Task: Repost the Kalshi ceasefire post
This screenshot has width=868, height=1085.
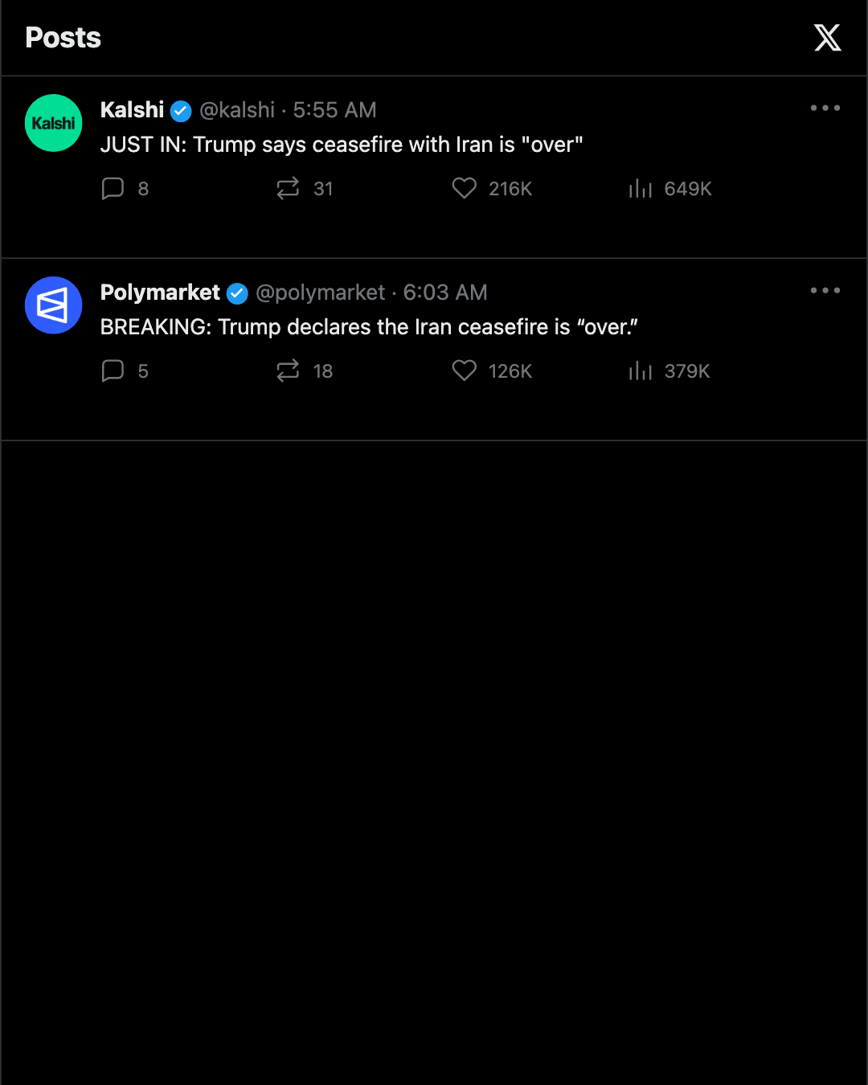Action: [304, 188]
